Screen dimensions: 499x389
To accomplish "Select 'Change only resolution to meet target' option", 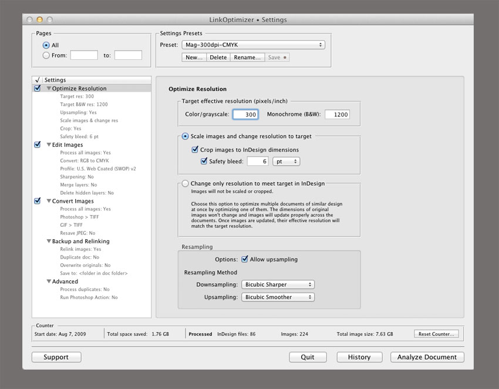I will (x=185, y=183).
